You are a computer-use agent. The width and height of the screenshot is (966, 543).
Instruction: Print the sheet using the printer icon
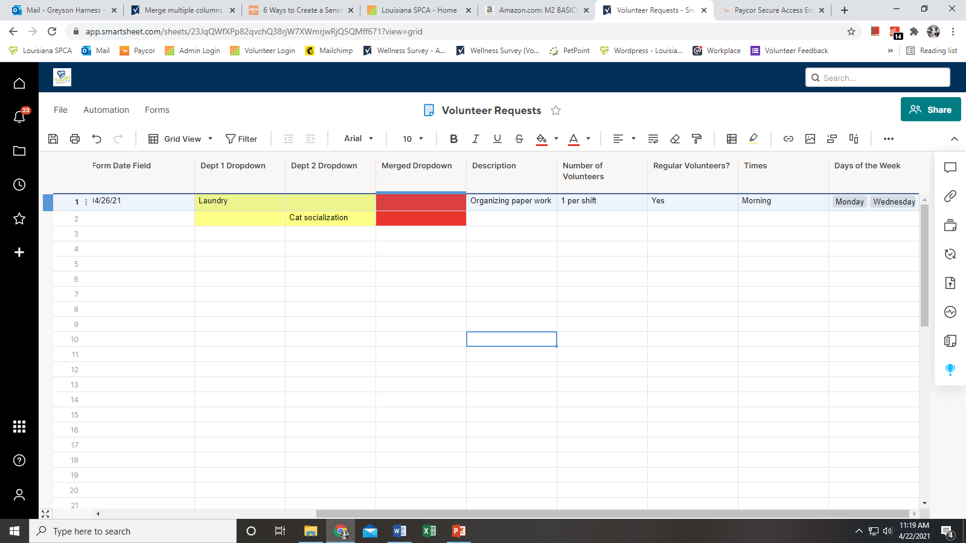pyautogui.click(x=75, y=139)
